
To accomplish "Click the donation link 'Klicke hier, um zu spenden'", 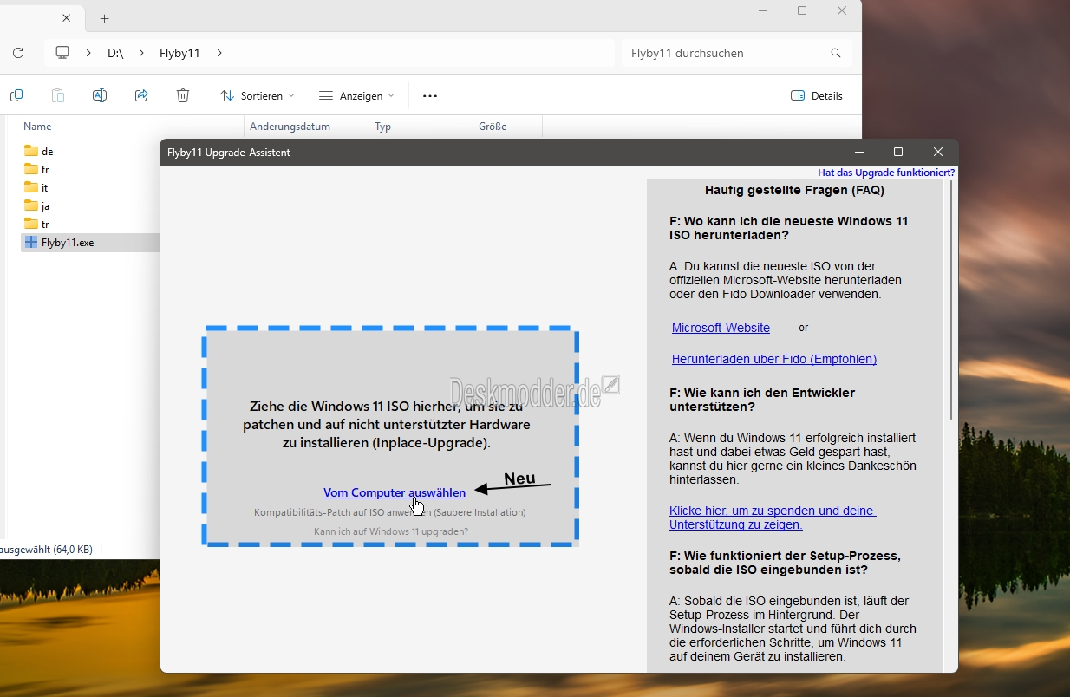I will 773,518.
